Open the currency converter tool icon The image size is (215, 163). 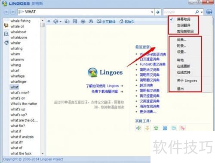tap(138, 128)
